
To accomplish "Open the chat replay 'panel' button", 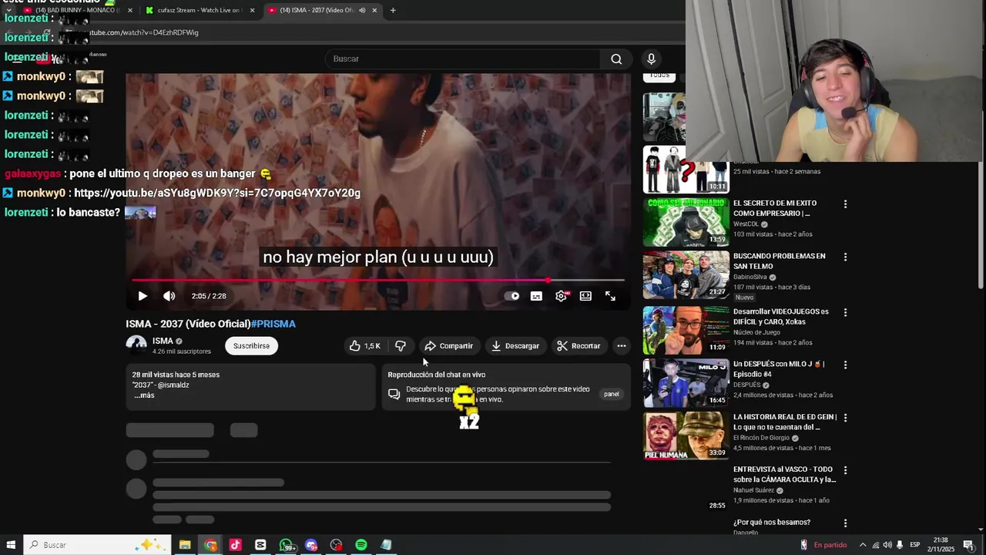I will (x=611, y=394).
